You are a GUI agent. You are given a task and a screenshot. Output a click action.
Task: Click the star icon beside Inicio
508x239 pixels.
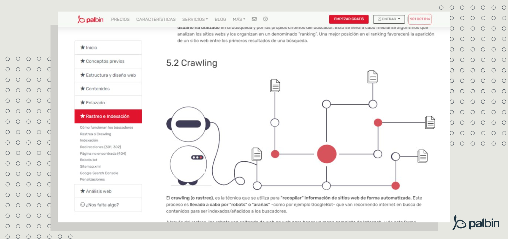coord(82,48)
